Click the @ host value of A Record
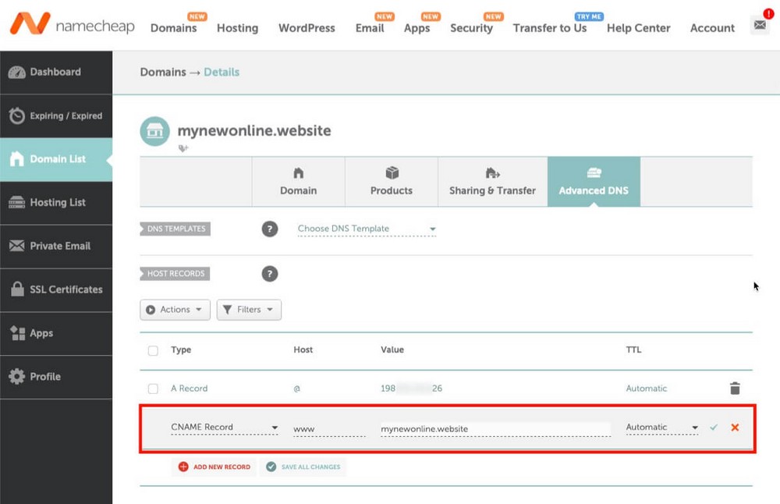This screenshot has height=504, width=780. (x=297, y=389)
